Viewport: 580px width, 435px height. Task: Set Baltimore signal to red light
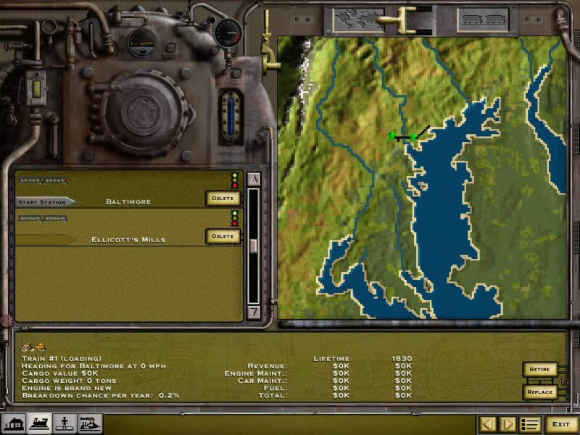[234, 186]
